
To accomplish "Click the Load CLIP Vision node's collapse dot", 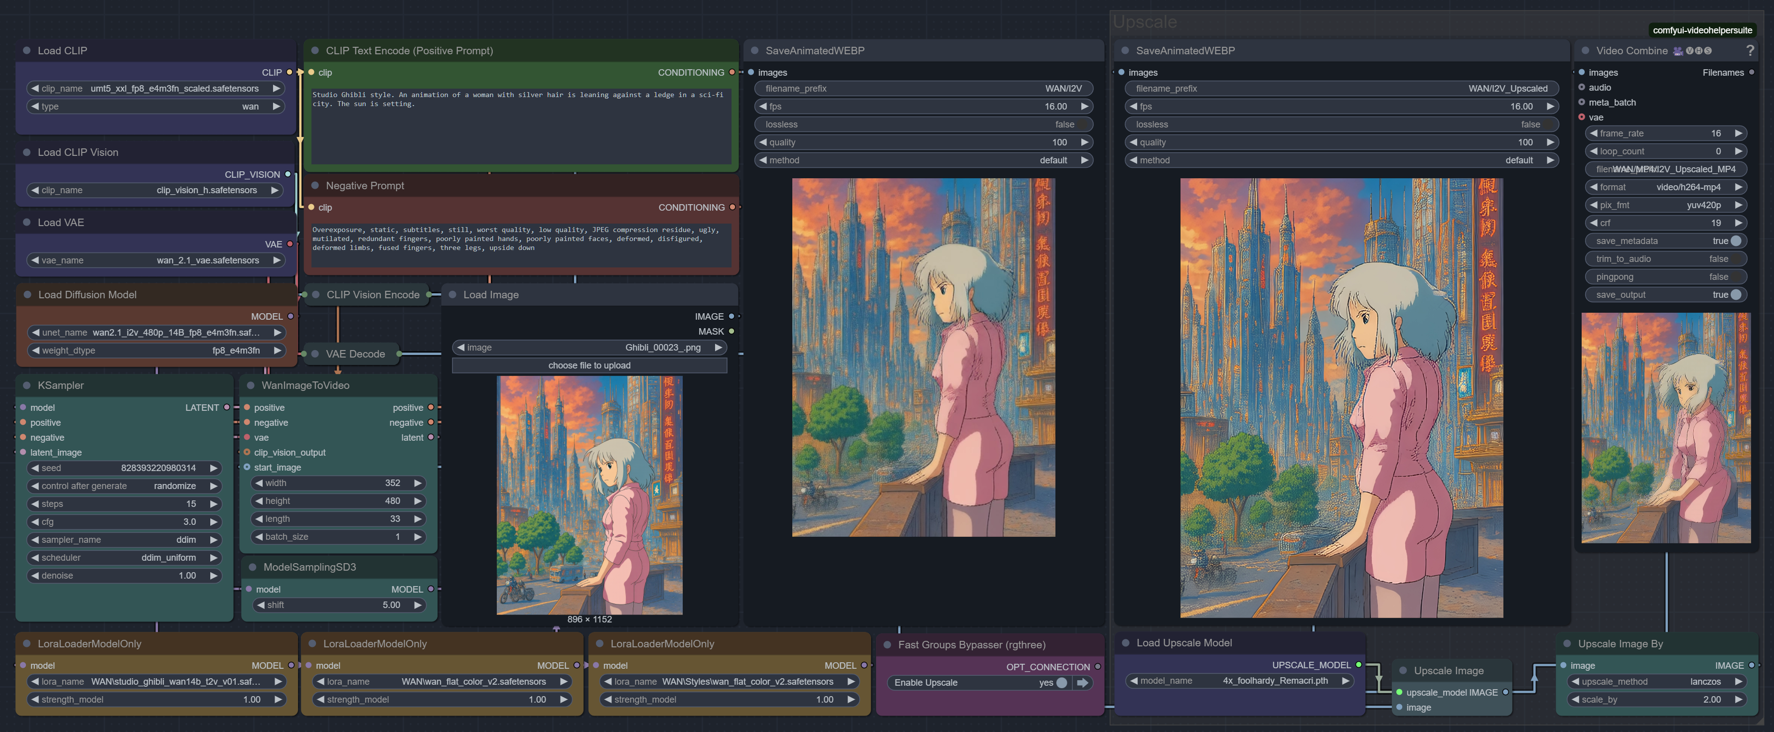I will coord(27,153).
